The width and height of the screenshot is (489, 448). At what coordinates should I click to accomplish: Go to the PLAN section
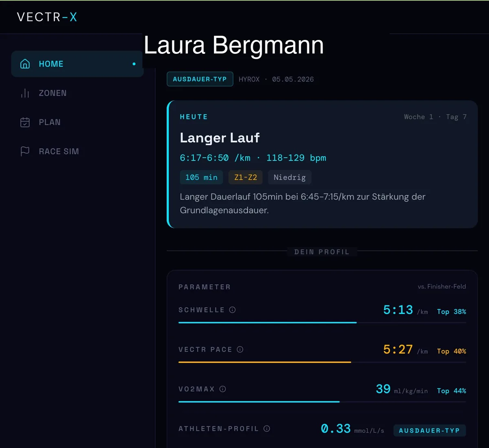77,122
